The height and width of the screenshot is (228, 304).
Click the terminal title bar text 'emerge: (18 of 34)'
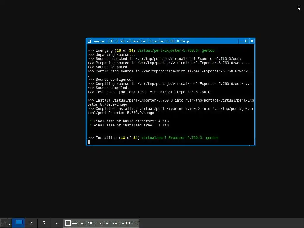(x=109, y=41)
